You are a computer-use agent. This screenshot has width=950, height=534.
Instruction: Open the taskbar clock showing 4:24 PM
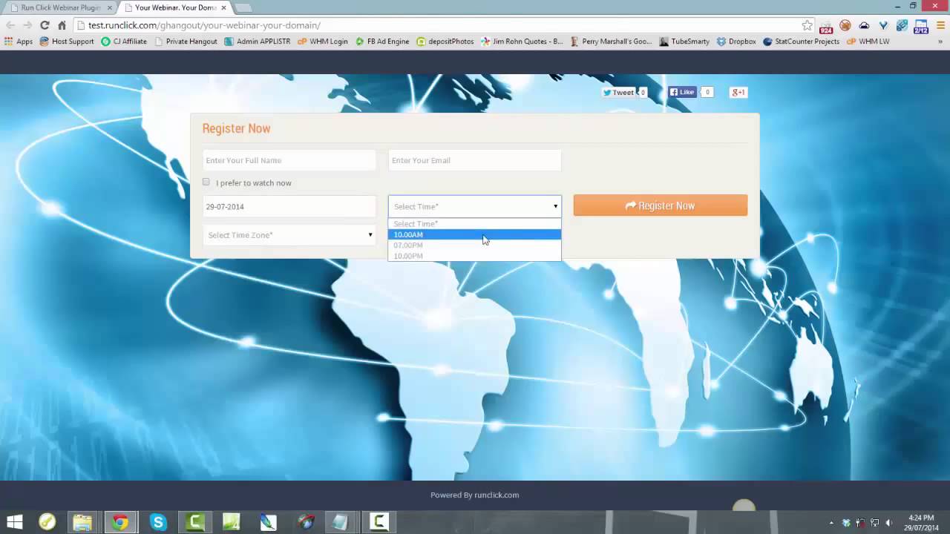click(x=921, y=523)
